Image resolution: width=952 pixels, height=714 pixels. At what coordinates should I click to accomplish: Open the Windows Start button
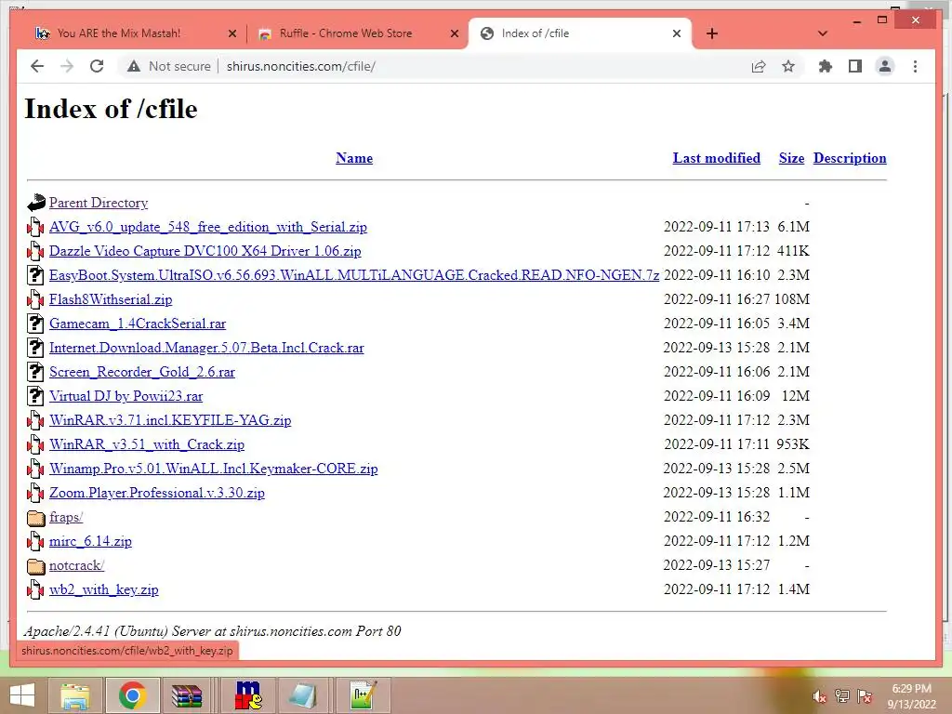[22, 695]
